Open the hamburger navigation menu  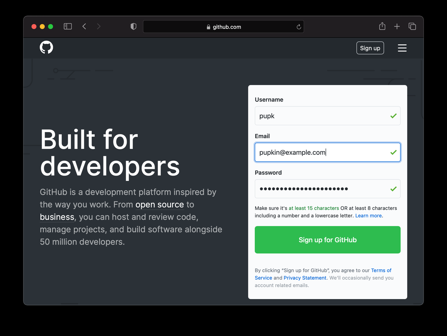tap(402, 48)
